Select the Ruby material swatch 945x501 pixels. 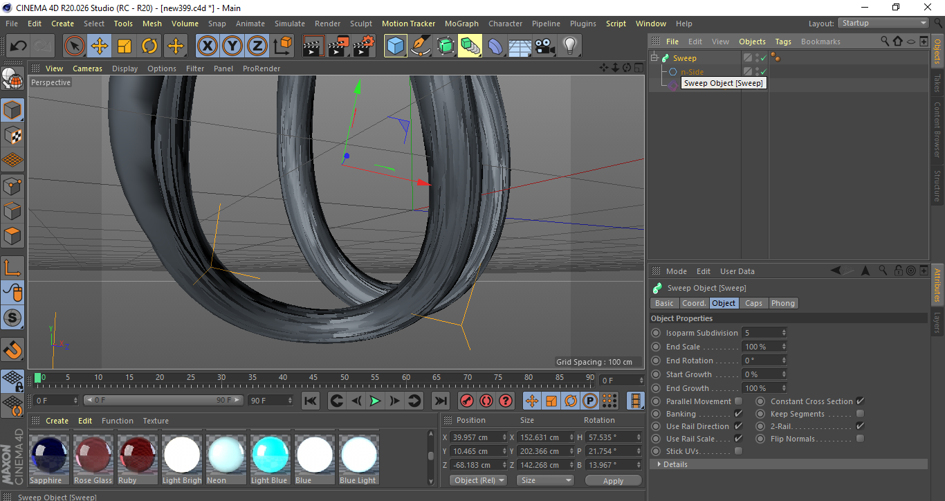(x=137, y=455)
